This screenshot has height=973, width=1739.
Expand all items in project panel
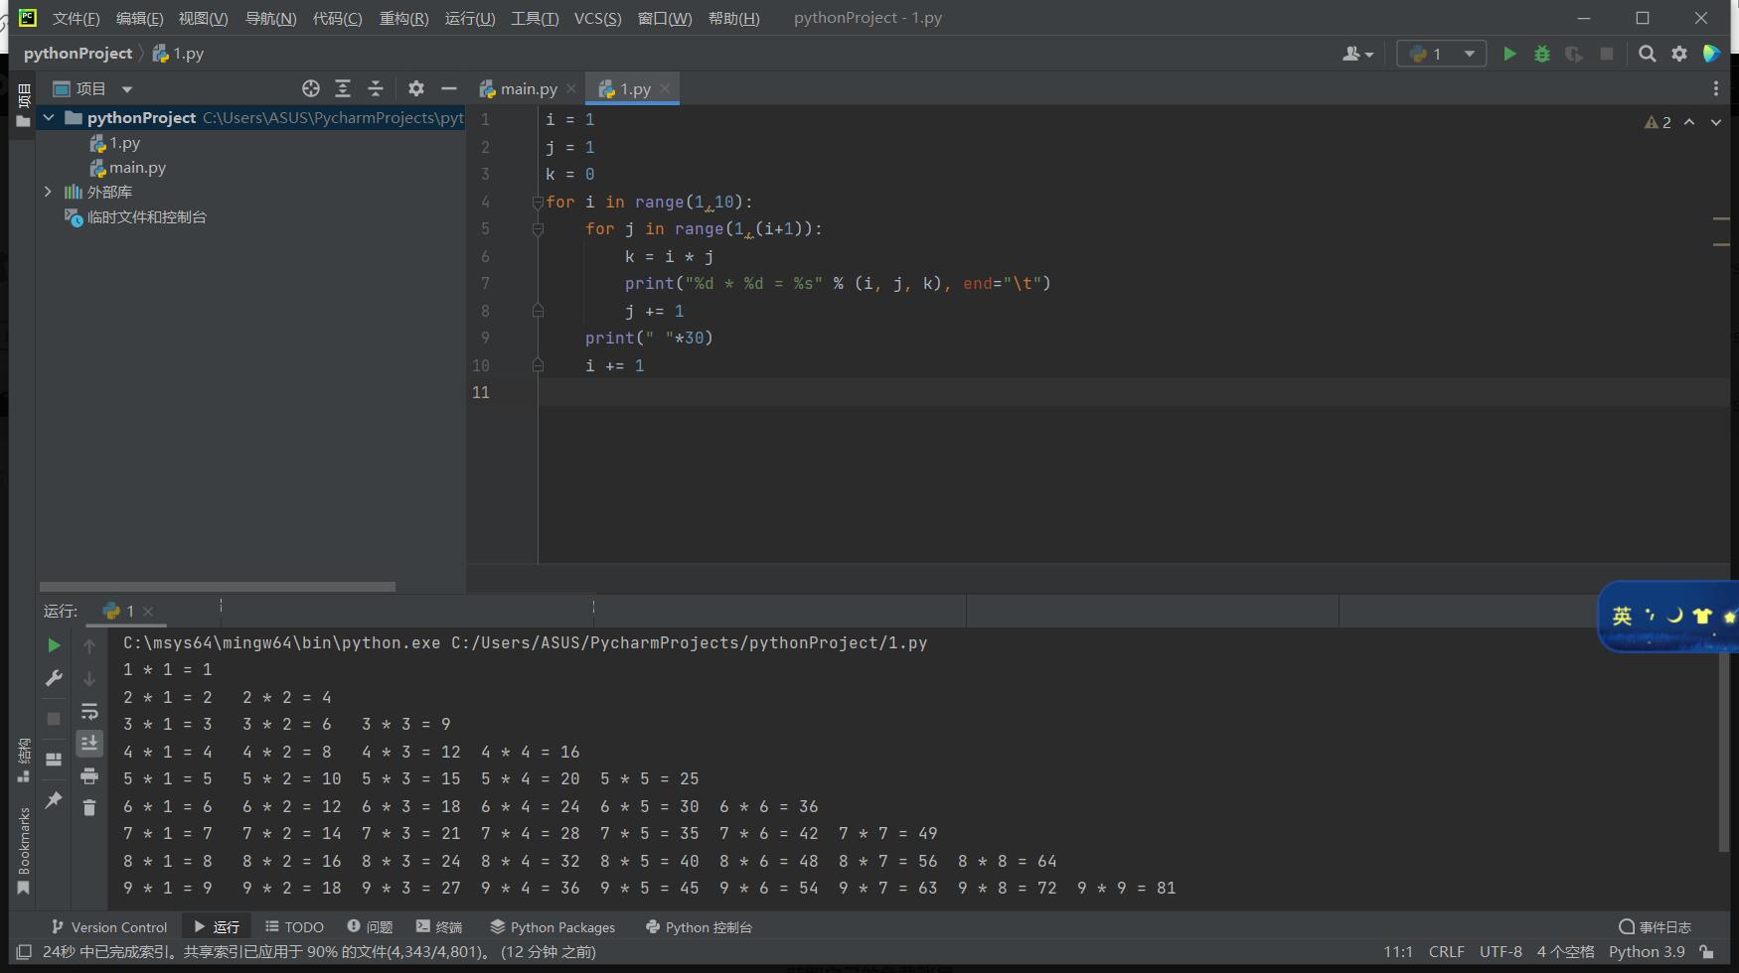coord(343,88)
